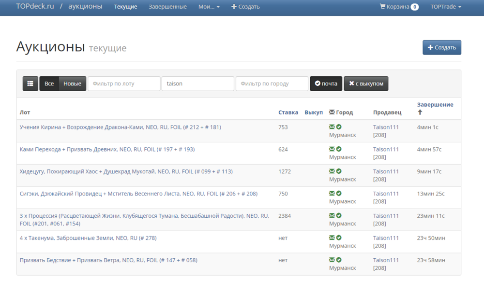Toggle the Новые filter button
Image resolution: width=484 pixels, height=294 pixels.
(72, 84)
